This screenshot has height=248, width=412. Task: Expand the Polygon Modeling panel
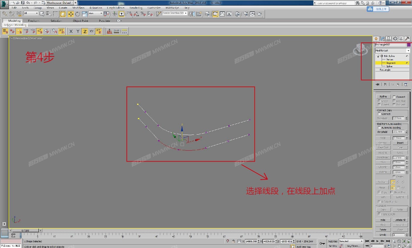pos(15,25)
